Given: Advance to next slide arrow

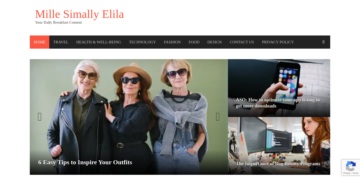Looking at the screenshot, I should 218,117.
